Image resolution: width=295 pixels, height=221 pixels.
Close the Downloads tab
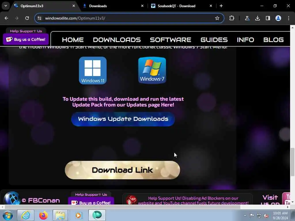click(x=142, y=6)
